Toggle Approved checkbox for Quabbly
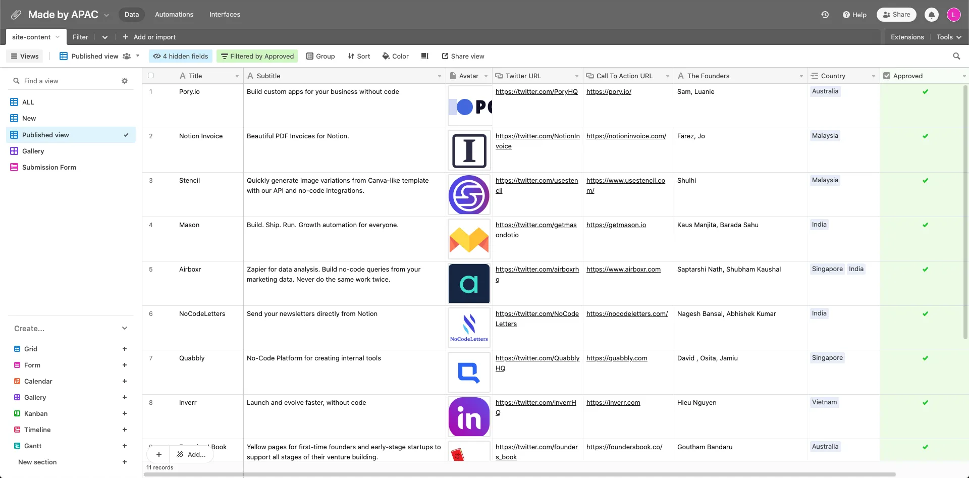 click(x=925, y=358)
